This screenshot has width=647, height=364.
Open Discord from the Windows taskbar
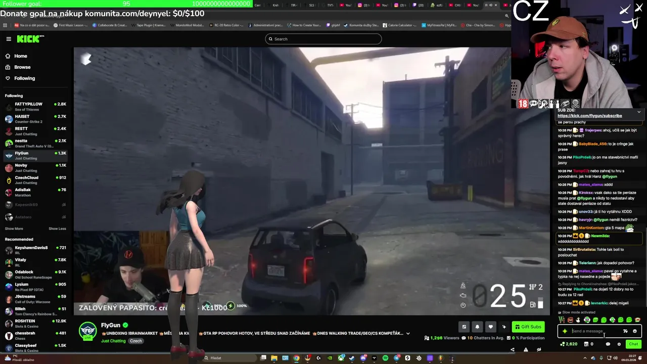(363, 358)
